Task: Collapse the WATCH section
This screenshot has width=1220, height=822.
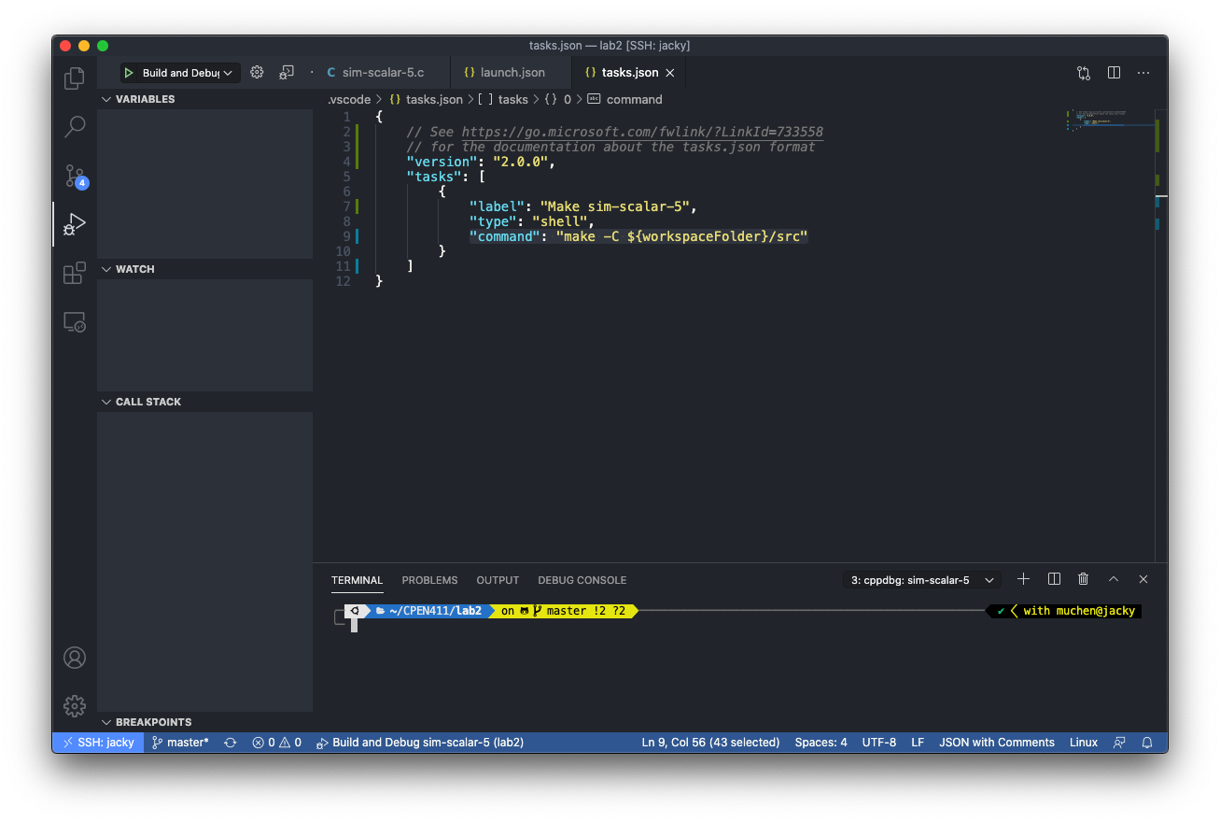Action: tap(205, 269)
